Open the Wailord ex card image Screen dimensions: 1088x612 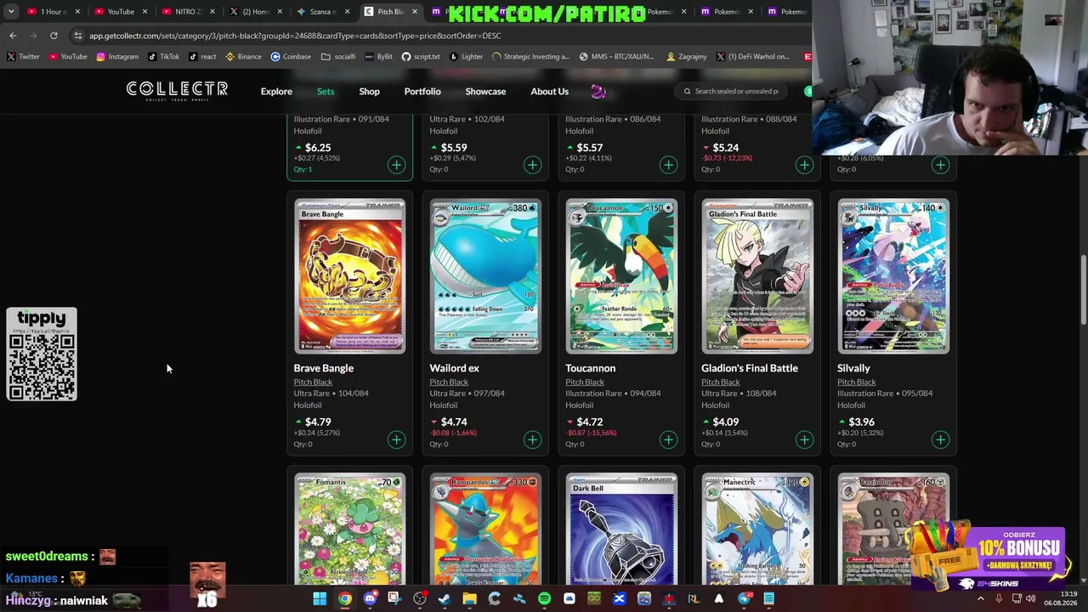485,276
